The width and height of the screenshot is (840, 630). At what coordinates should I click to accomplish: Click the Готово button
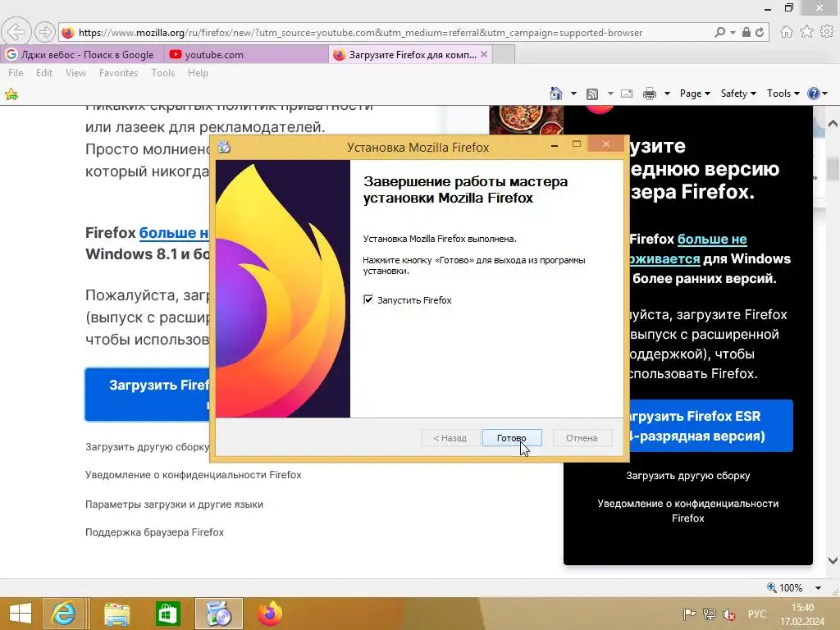[x=512, y=438]
